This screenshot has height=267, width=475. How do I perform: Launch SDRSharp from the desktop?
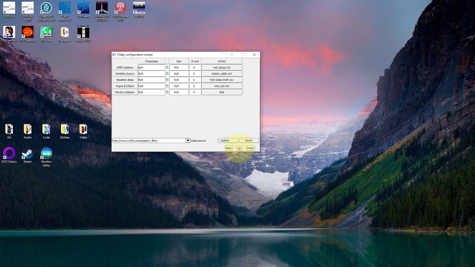coord(83,10)
